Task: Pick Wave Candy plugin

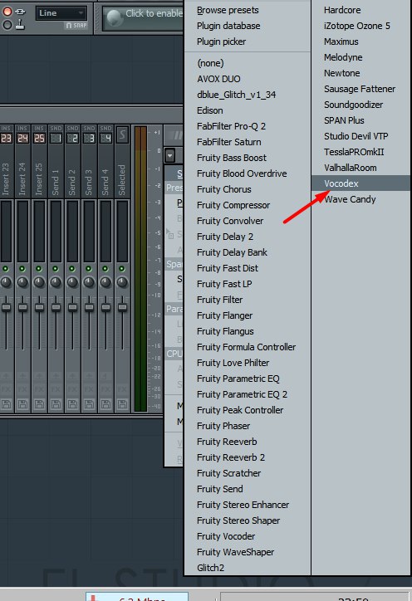Action: click(360, 199)
